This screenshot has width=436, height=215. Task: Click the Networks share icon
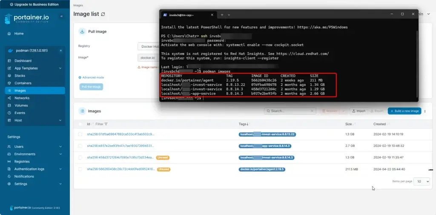click(9, 98)
